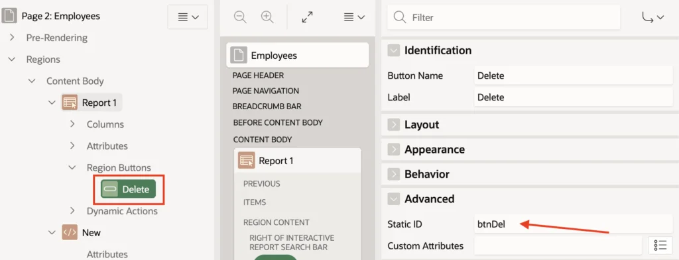
Task: Select Pre-Rendering tree item text
Action: [57, 38]
